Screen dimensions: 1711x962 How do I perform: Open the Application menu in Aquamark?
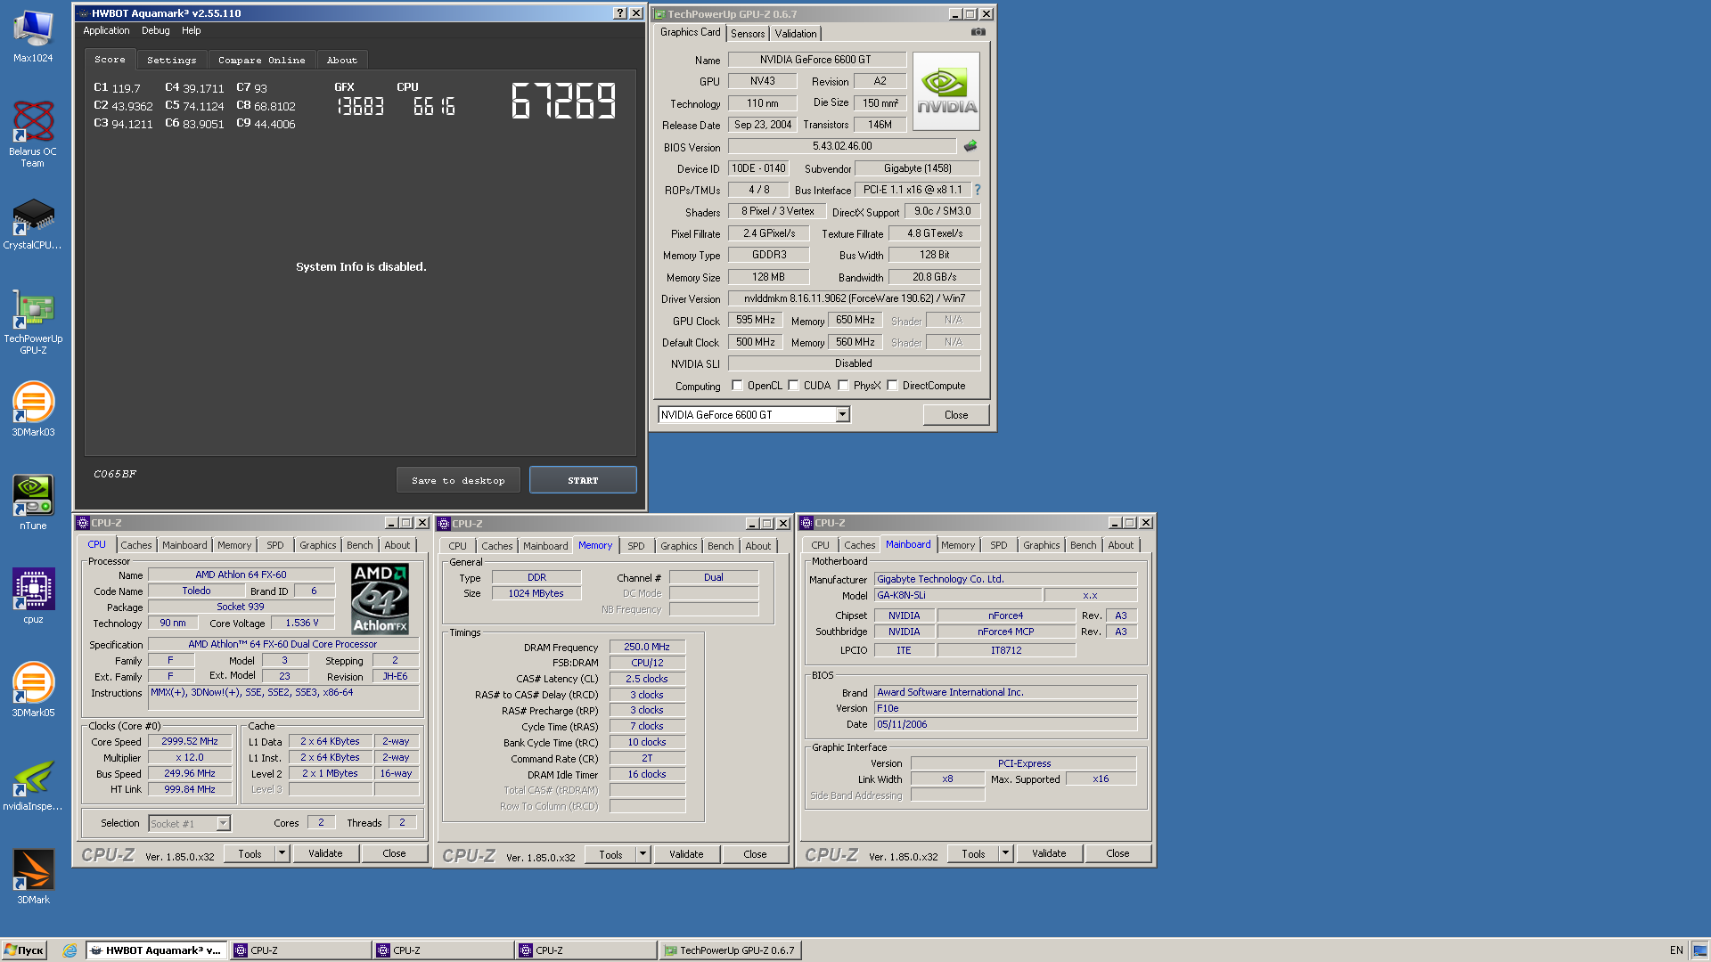pos(106,30)
